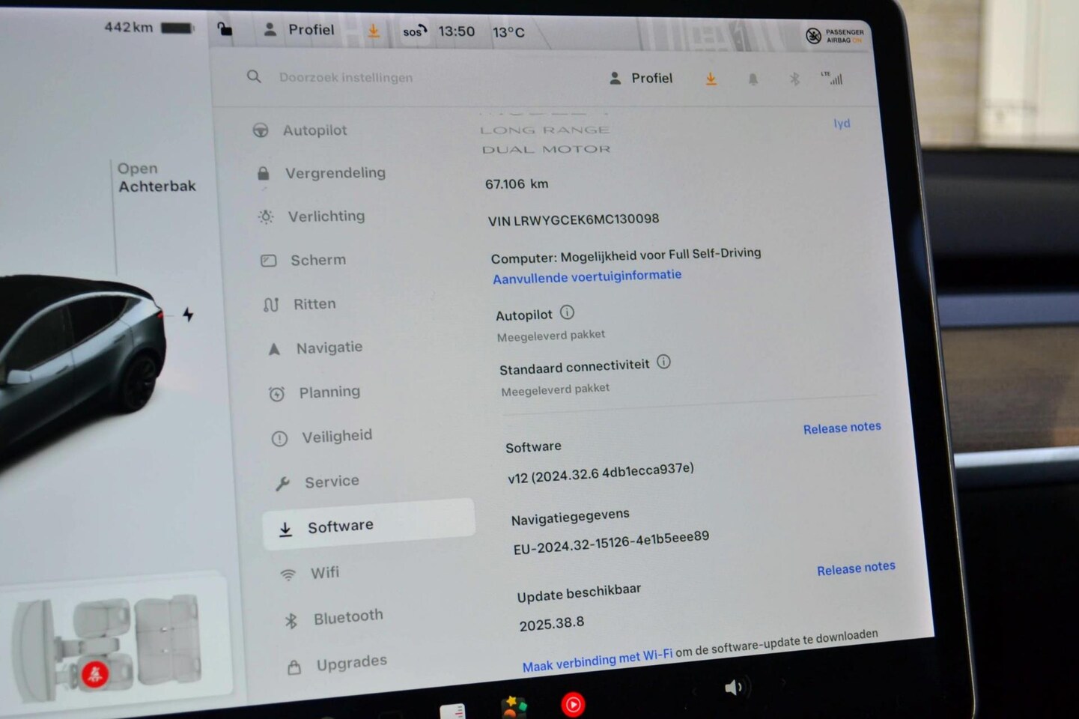
Task: Click the Autopilot info icon
Action: point(568,312)
